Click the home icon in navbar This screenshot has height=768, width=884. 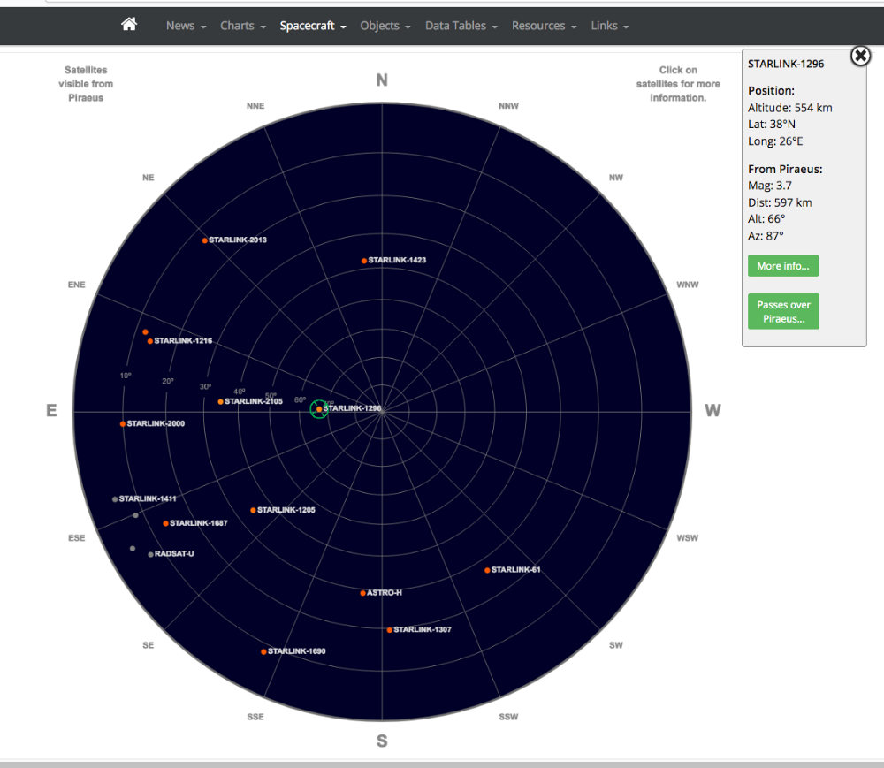129,25
